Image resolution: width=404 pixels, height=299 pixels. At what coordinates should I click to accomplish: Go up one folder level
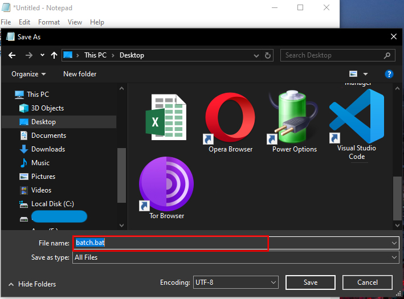[54, 55]
